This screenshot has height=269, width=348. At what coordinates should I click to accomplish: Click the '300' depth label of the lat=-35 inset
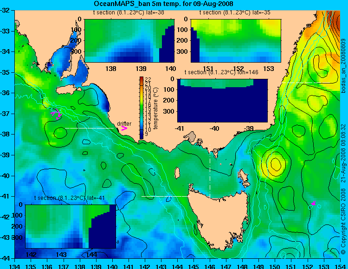pyautogui.click(x=183, y=51)
